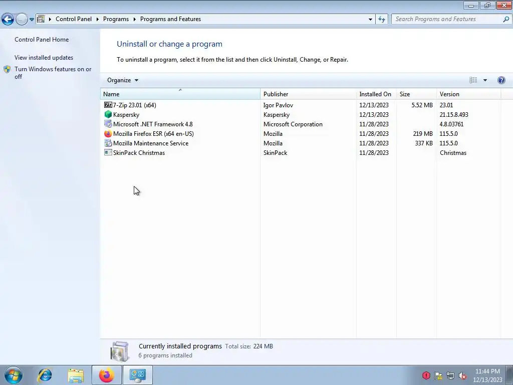This screenshot has height=385, width=513.
Task: Click the installed programs details pane icon
Action: [x=120, y=351]
